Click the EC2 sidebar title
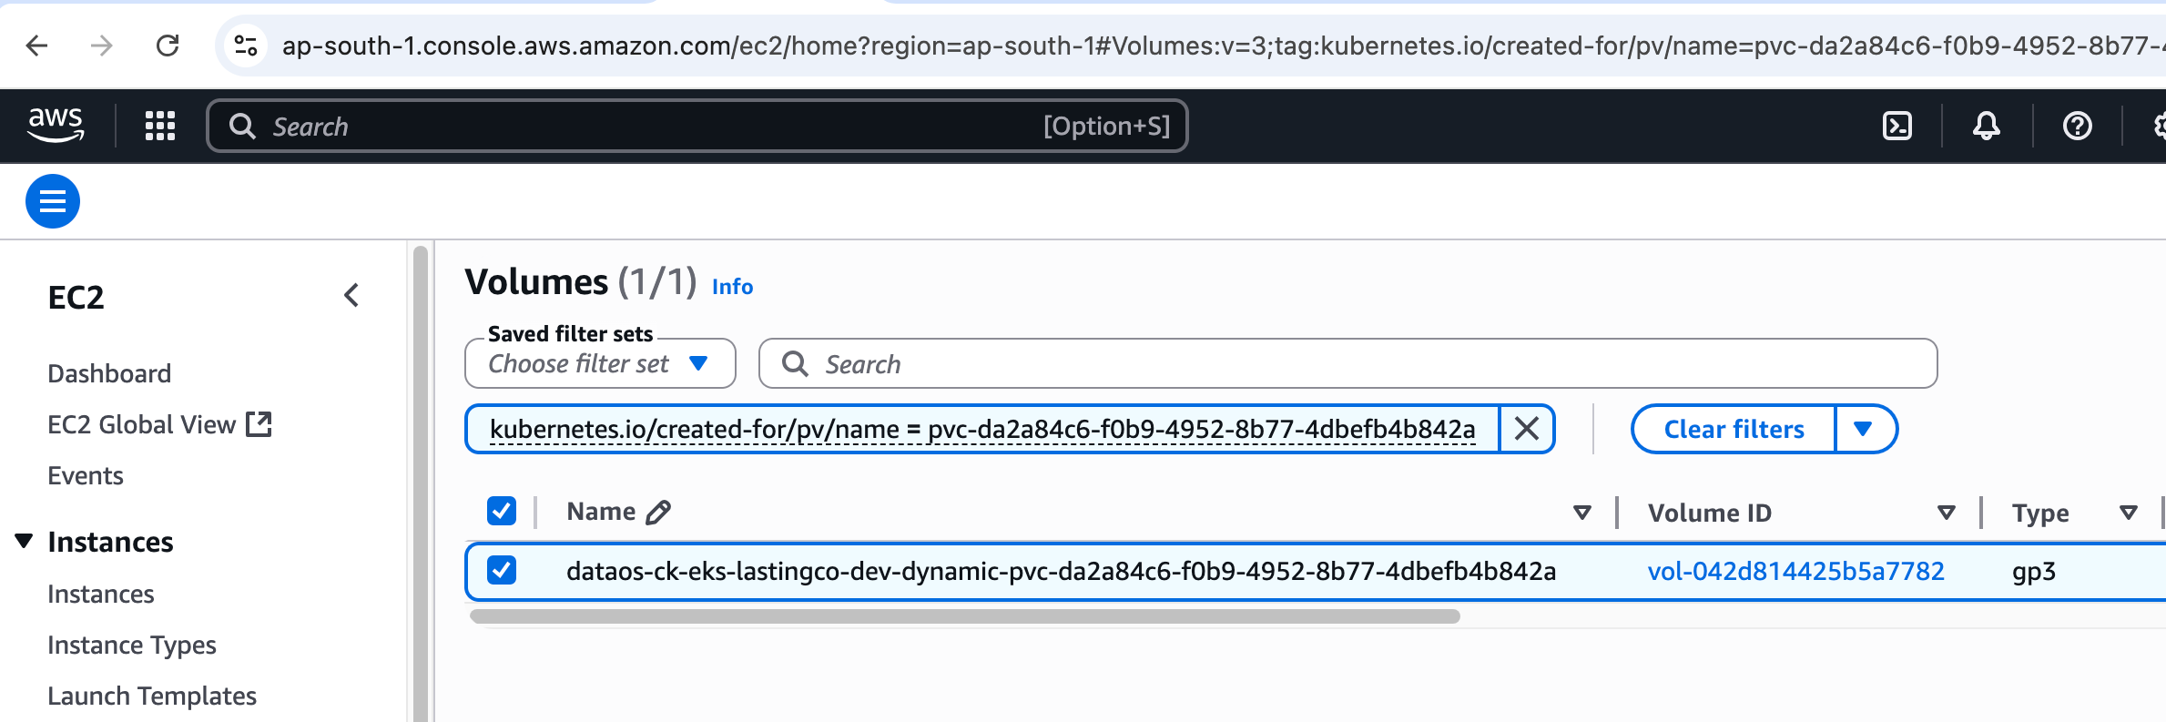Image resolution: width=2166 pixels, height=722 pixels. (76, 297)
